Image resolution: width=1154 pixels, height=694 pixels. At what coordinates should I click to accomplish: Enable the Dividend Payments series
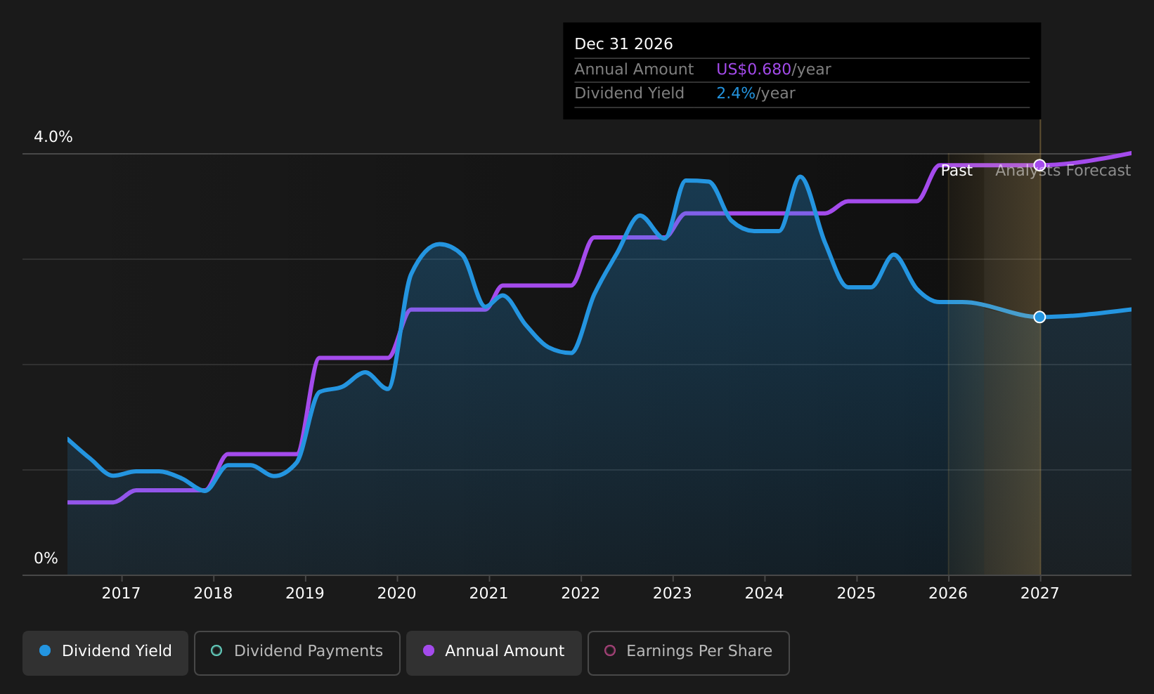(297, 653)
